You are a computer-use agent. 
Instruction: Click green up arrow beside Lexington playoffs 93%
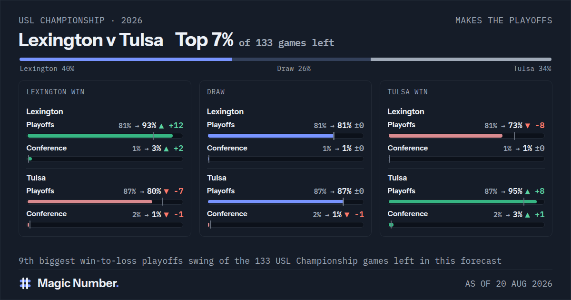[161, 126]
